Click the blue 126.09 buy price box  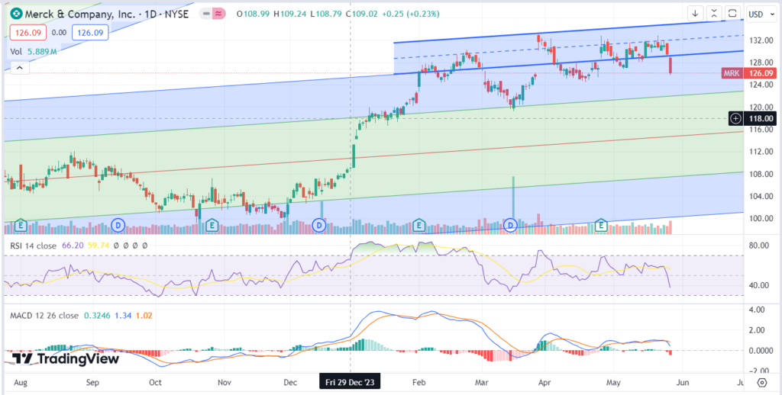tap(90, 33)
